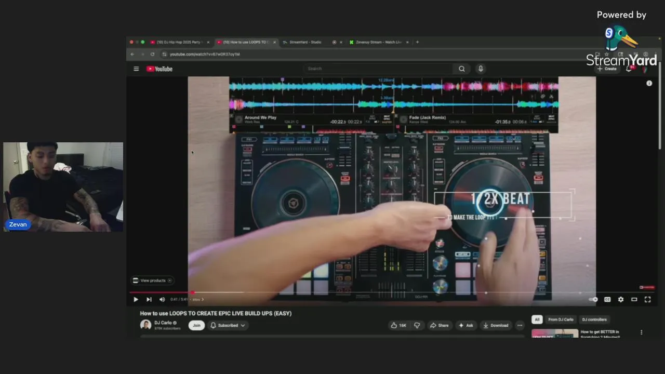Click the video progress bar scrubber
The height and width of the screenshot is (374, 665).
(x=192, y=292)
